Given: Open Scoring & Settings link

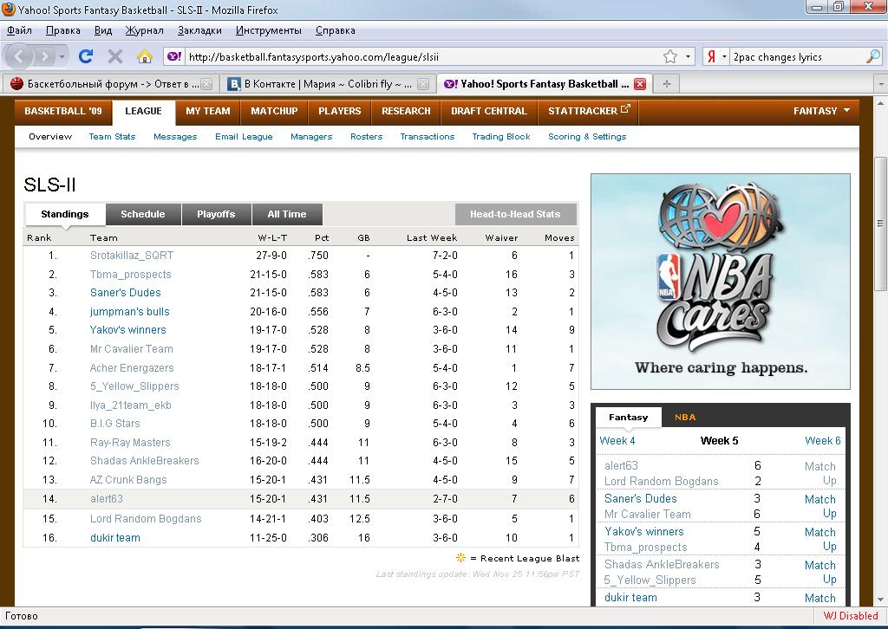Looking at the screenshot, I should pos(587,136).
